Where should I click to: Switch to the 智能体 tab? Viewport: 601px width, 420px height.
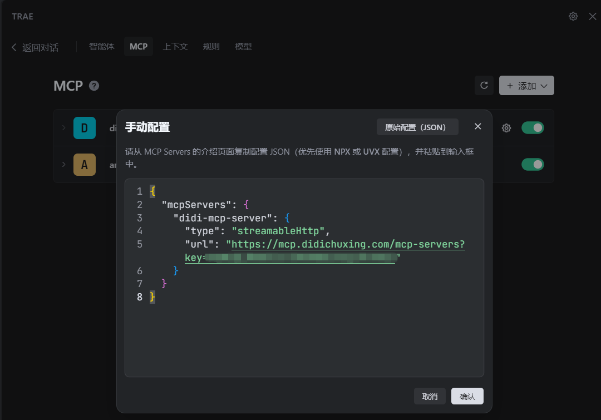(x=102, y=46)
